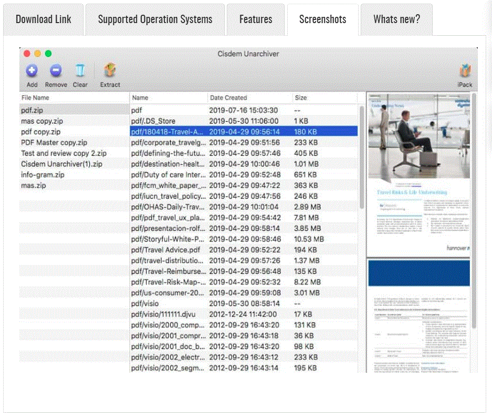This screenshot has height=418, width=492.
Task: Select info-gram.zip archive
Action: pyautogui.click(x=75, y=175)
